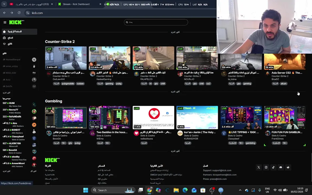The height and width of the screenshot is (195, 312).
Task: Open the Counter-Strike 2 category heading
Action: pos(60,42)
